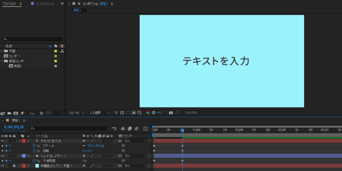The height and width of the screenshot is (171, 342).
Task: Adjust exposure value +0.0
Action: click(160, 113)
